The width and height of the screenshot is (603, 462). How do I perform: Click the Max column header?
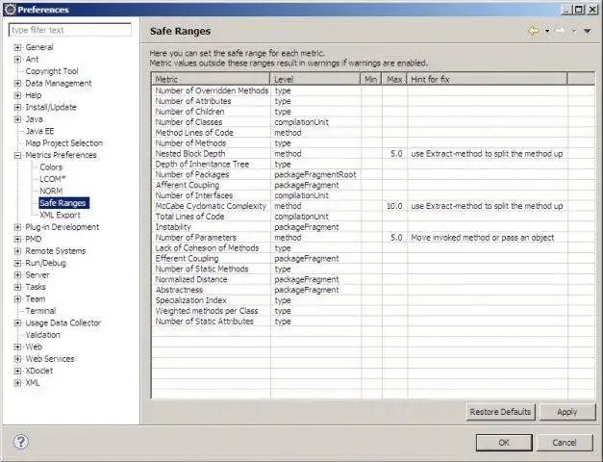click(x=394, y=79)
